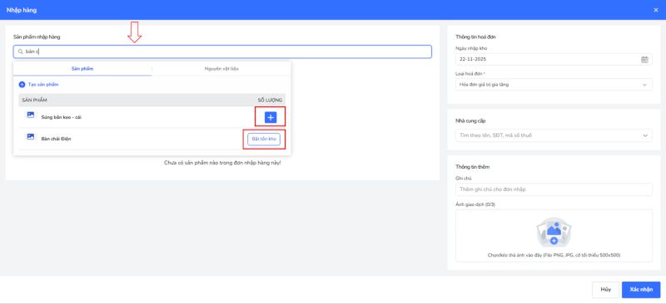Switch to the Nguyên vật liệu tab
Image resolution: width=666 pixels, height=304 pixels.
click(221, 69)
